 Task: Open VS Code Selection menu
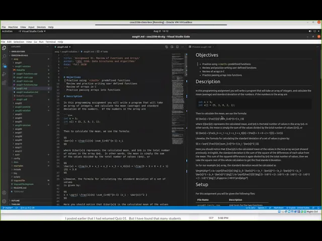(19, 42)
